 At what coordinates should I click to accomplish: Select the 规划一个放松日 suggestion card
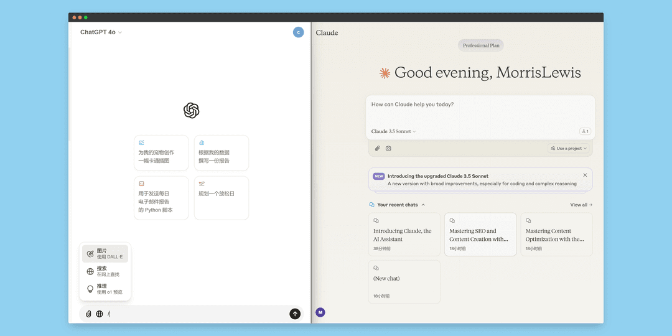221,198
